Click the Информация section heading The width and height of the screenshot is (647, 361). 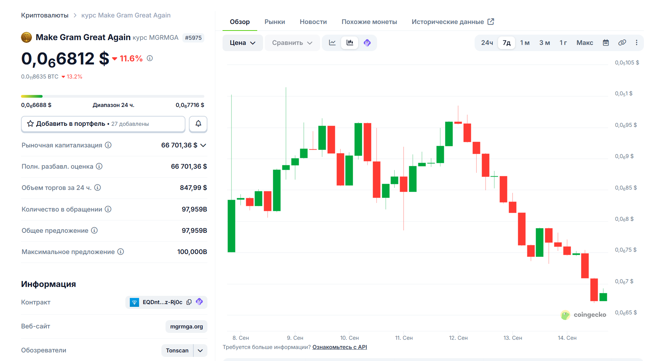coord(48,284)
